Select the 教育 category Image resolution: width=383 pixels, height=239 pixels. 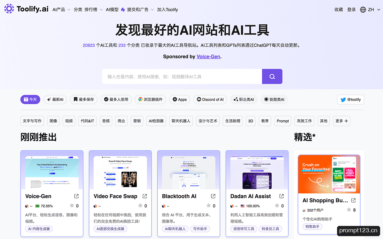pos(265,121)
